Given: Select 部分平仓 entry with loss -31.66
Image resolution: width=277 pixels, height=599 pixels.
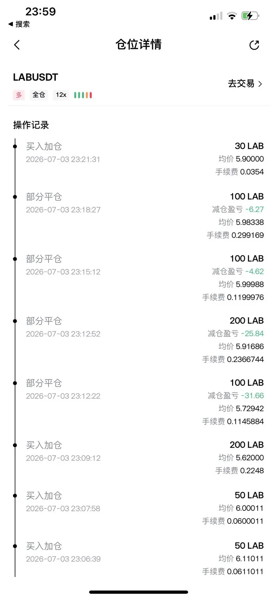Looking at the screenshot, I should [138, 402].
